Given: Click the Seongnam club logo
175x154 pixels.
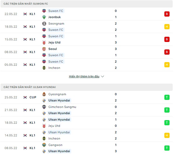Looking at the screenshot, I should pos(44,24).
